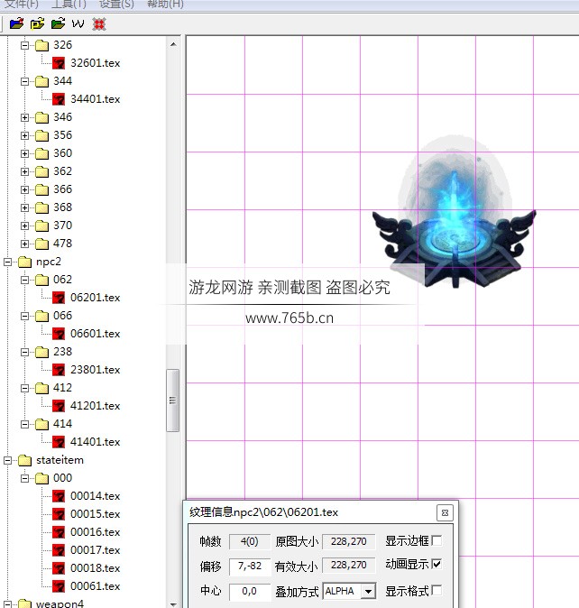Click the green open-folder toolbar icon
This screenshot has width=579, height=608.
coord(58,23)
